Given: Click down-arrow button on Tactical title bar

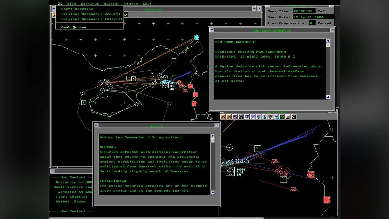Looking at the screenshot, I should click(x=254, y=9).
